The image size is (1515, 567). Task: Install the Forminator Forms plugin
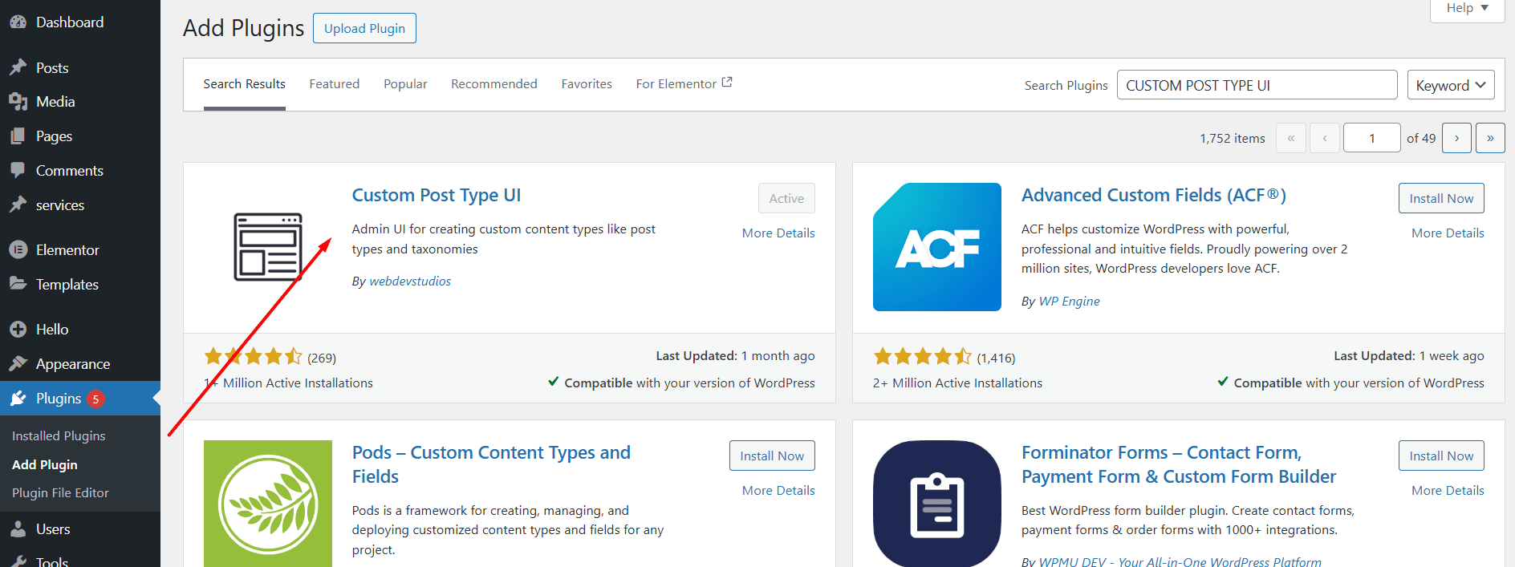1441,456
